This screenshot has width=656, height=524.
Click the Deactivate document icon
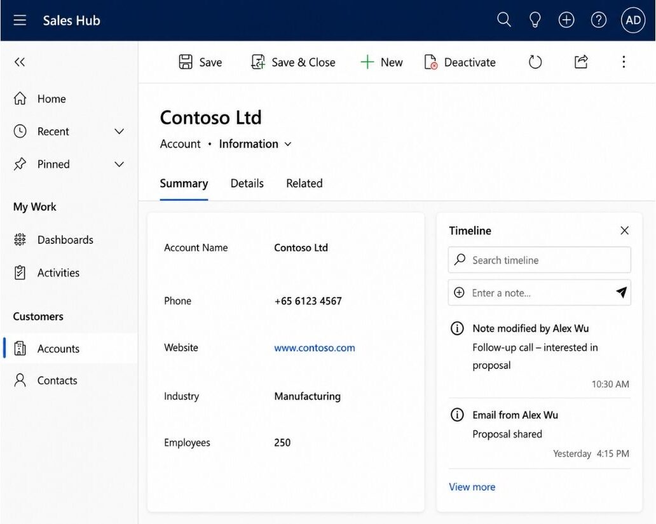coord(430,62)
